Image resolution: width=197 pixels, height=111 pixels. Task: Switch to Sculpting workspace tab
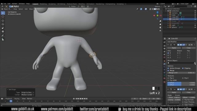pyautogui.click(x=52, y=4)
